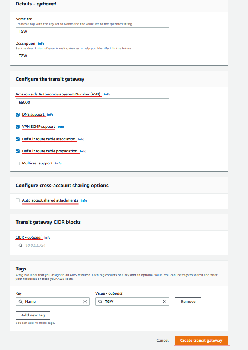
Task: Enable Auto accept shared attachments checkbox
Action: (x=18, y=200)
